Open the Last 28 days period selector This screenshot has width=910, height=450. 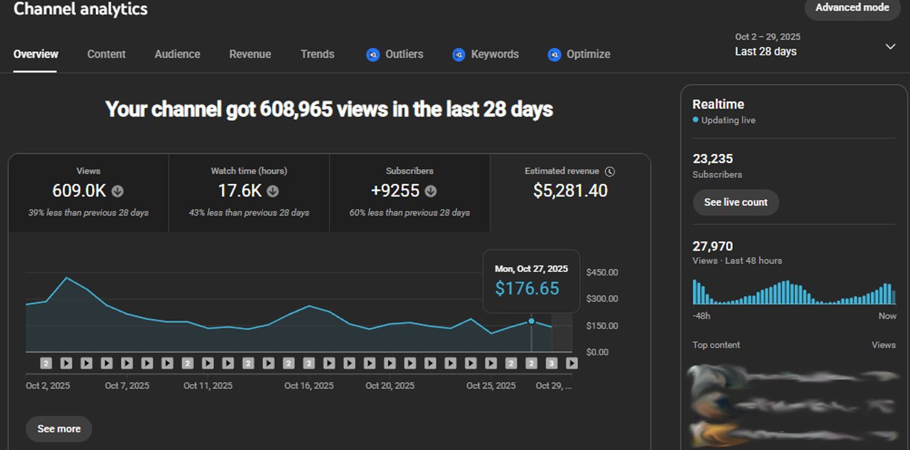(x=766, y=51)
